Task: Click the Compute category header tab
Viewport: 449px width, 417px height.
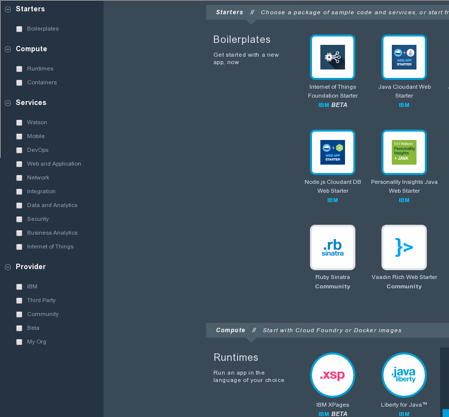Action: tap(231, 330)
